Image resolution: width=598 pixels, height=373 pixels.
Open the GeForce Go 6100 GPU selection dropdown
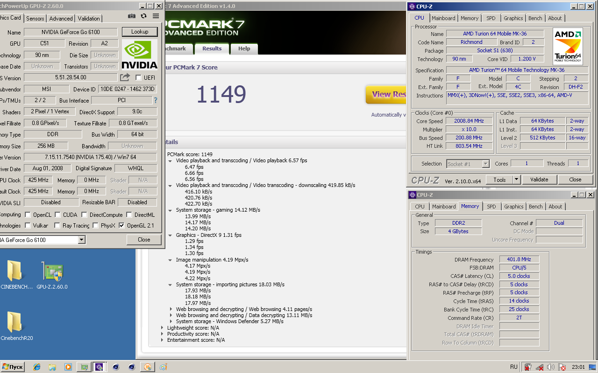82,240
